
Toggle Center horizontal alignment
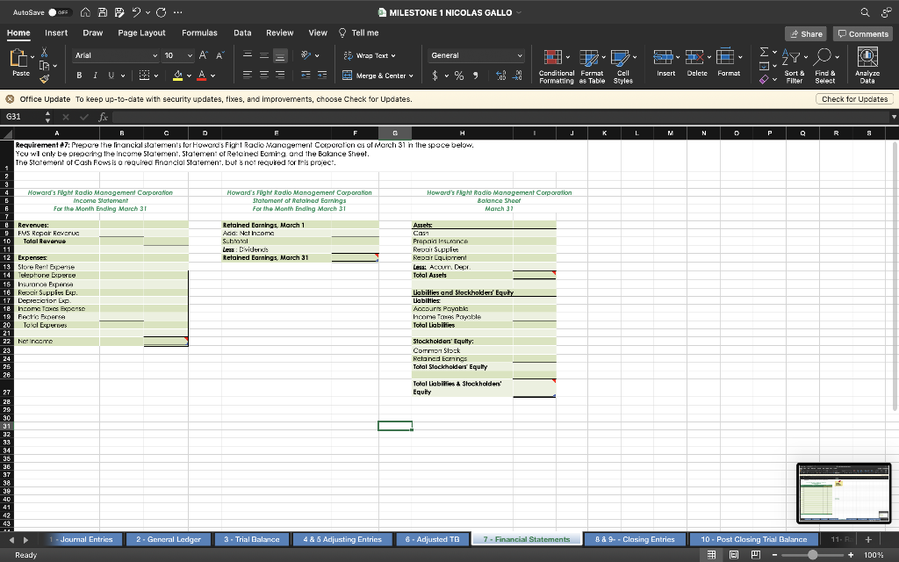(263, 75)
